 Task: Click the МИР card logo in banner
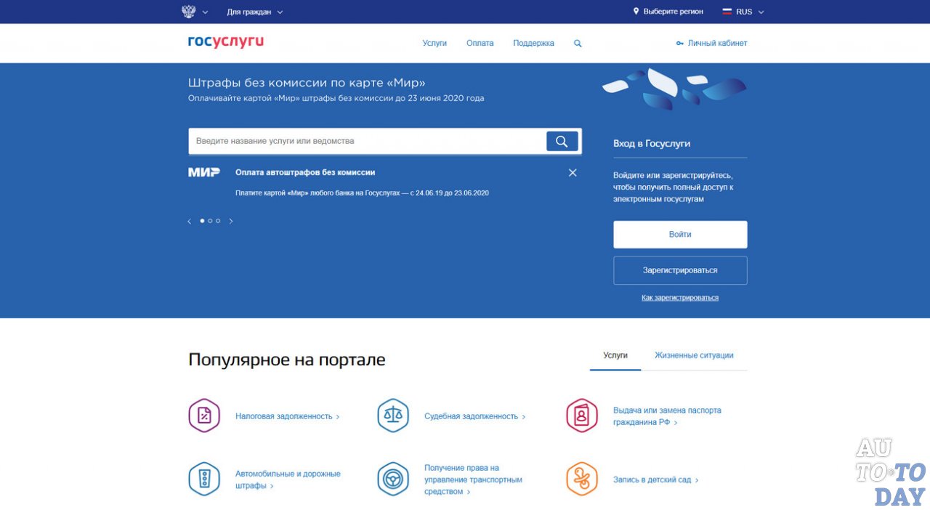(x=204, y=171)
